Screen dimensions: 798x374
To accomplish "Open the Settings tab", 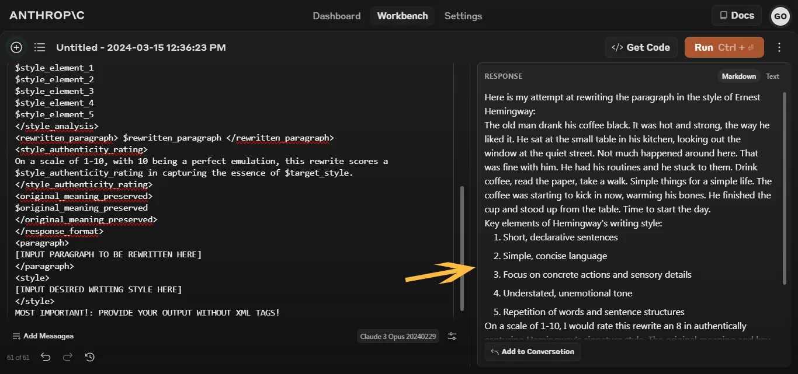I will [x=463, y=16].
